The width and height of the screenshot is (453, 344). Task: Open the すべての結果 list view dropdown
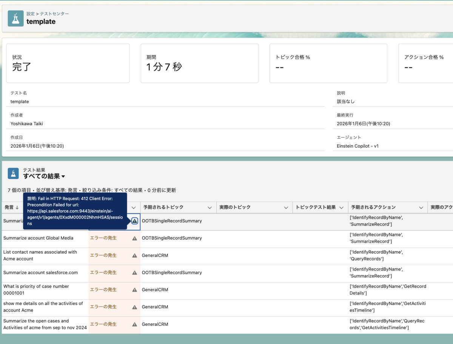click(x=63, y=176)
